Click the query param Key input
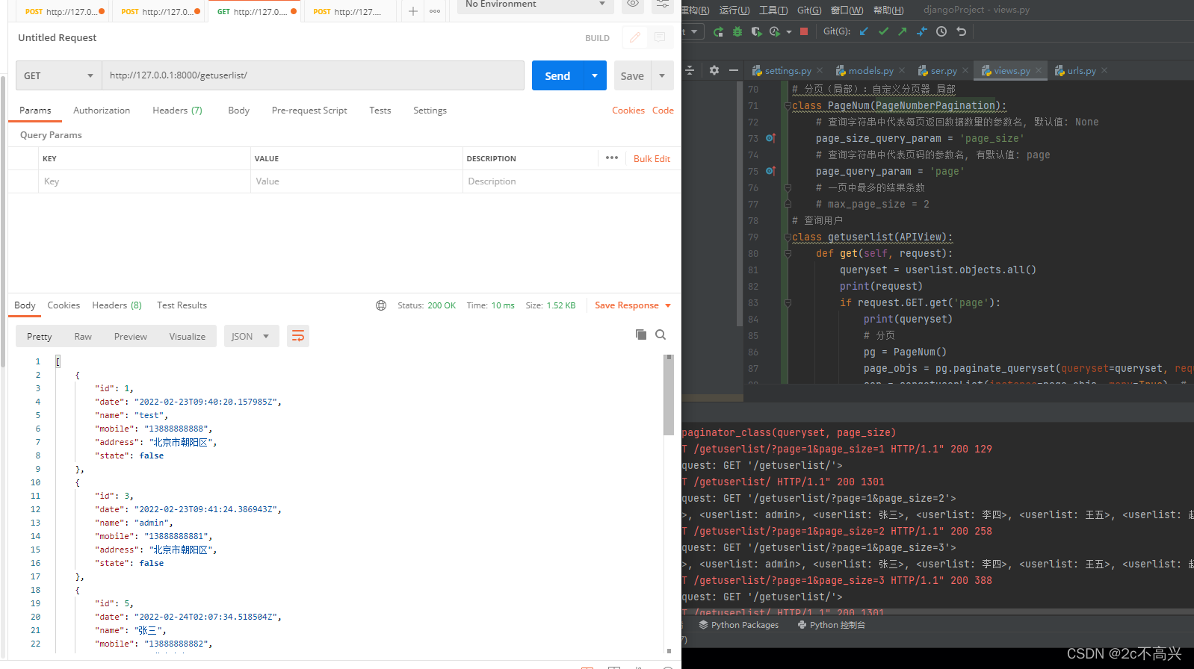 [144, 181]
